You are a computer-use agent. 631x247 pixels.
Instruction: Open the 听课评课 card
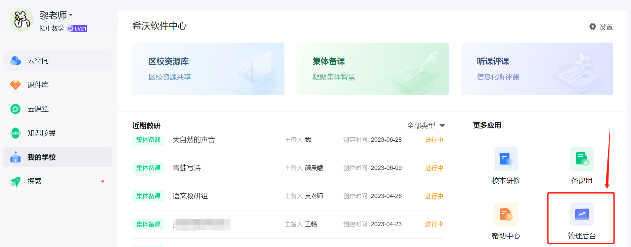[x=537, y=69]
